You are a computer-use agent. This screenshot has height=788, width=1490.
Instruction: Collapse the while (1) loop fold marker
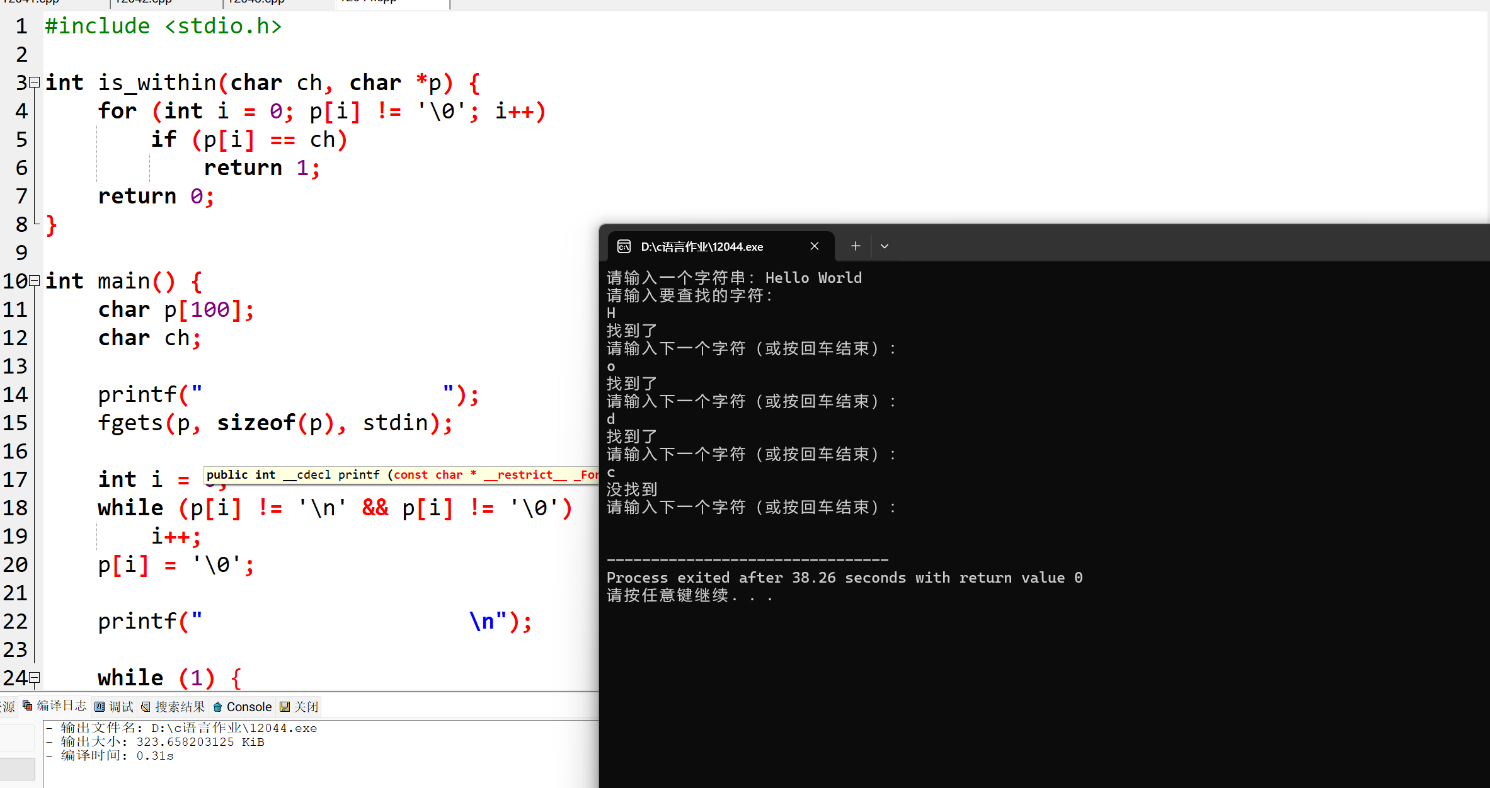[35, 678]
